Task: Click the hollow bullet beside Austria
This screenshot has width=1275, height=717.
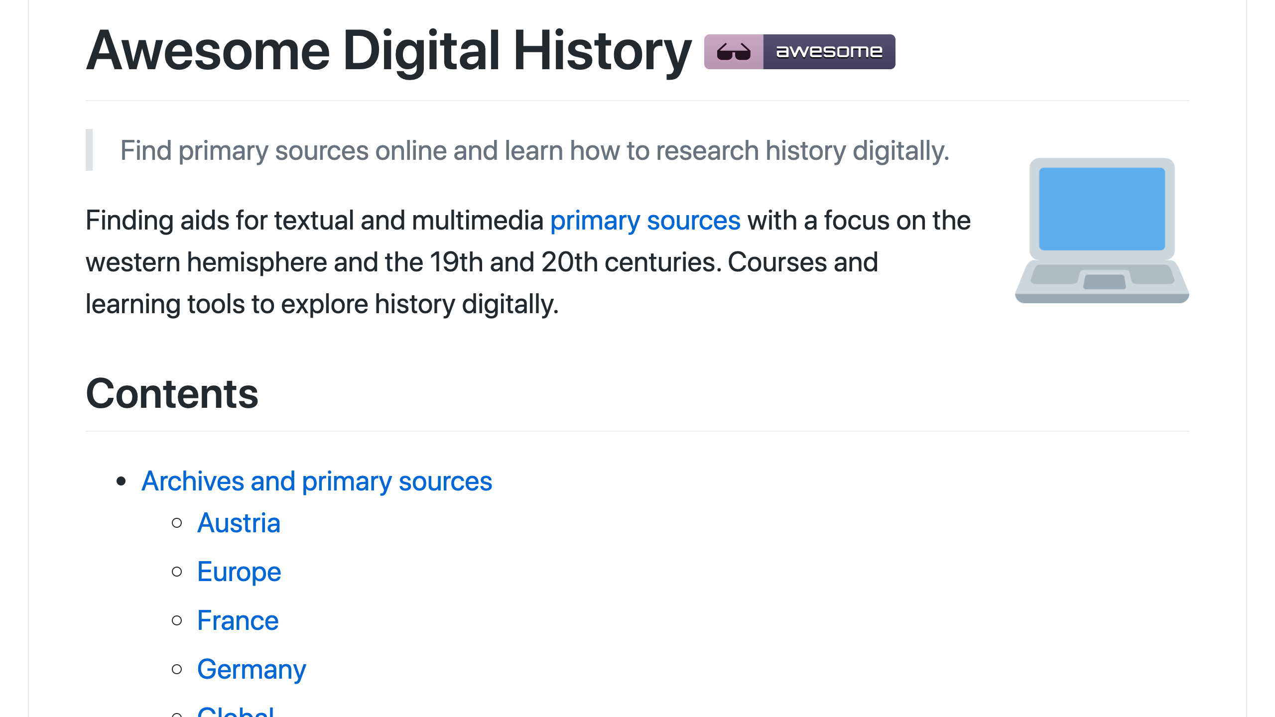Action: point(177,523)
